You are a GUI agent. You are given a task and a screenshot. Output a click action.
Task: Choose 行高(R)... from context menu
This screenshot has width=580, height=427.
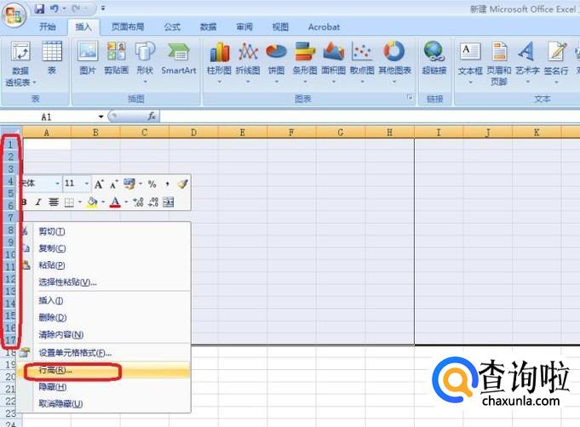pos(104,370)
